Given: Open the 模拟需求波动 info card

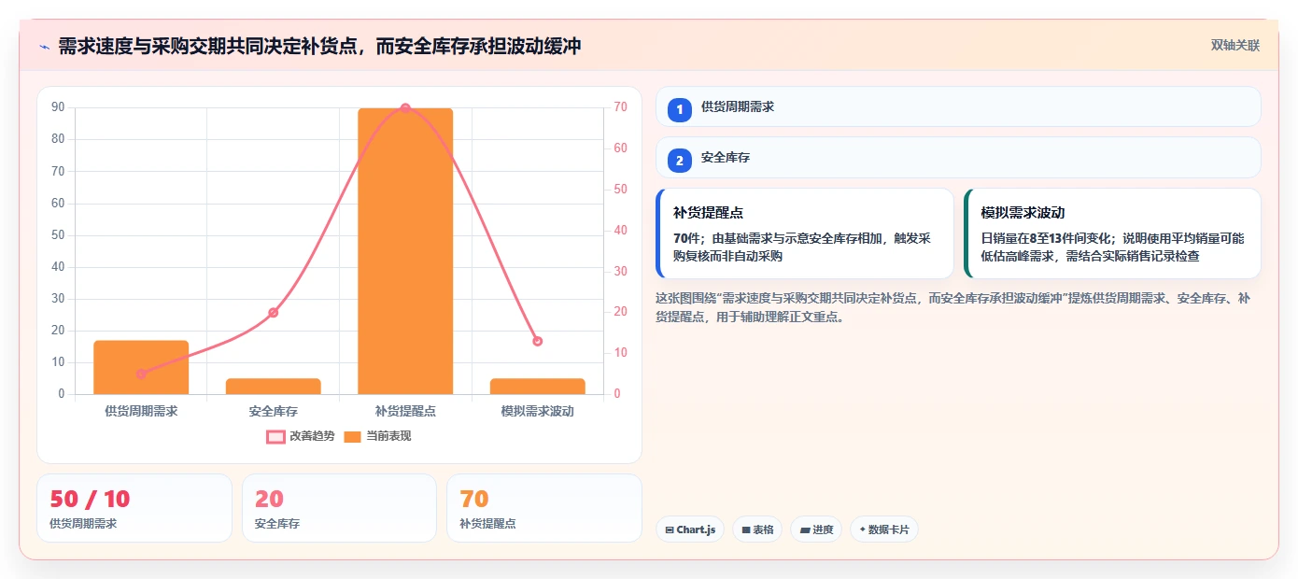Looking at the screenshot, I should coord(1112,233).
